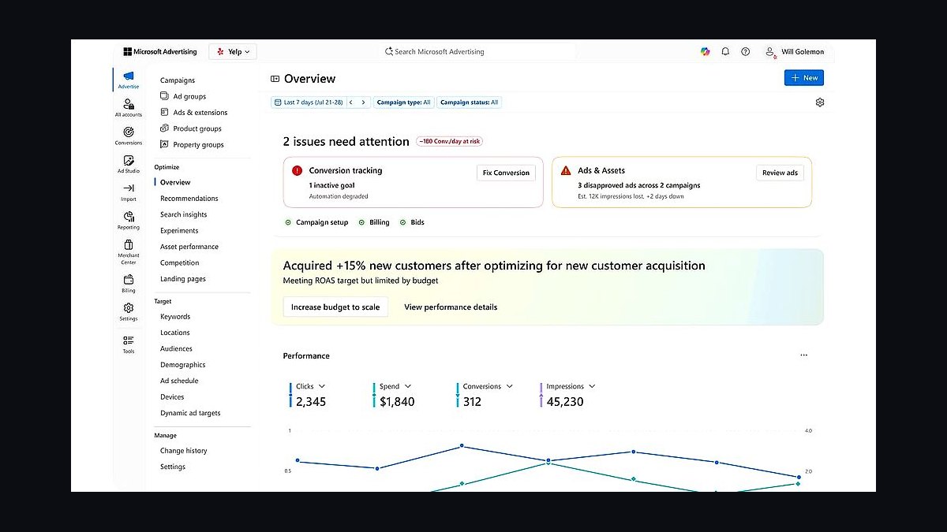Viewport: 947px width, 532px height.
Task: Expand the Spend metric dropdown
Action: tap(407, 386)
